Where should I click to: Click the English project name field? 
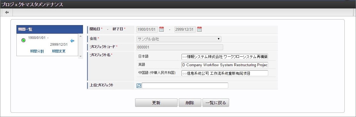(225, 65)
